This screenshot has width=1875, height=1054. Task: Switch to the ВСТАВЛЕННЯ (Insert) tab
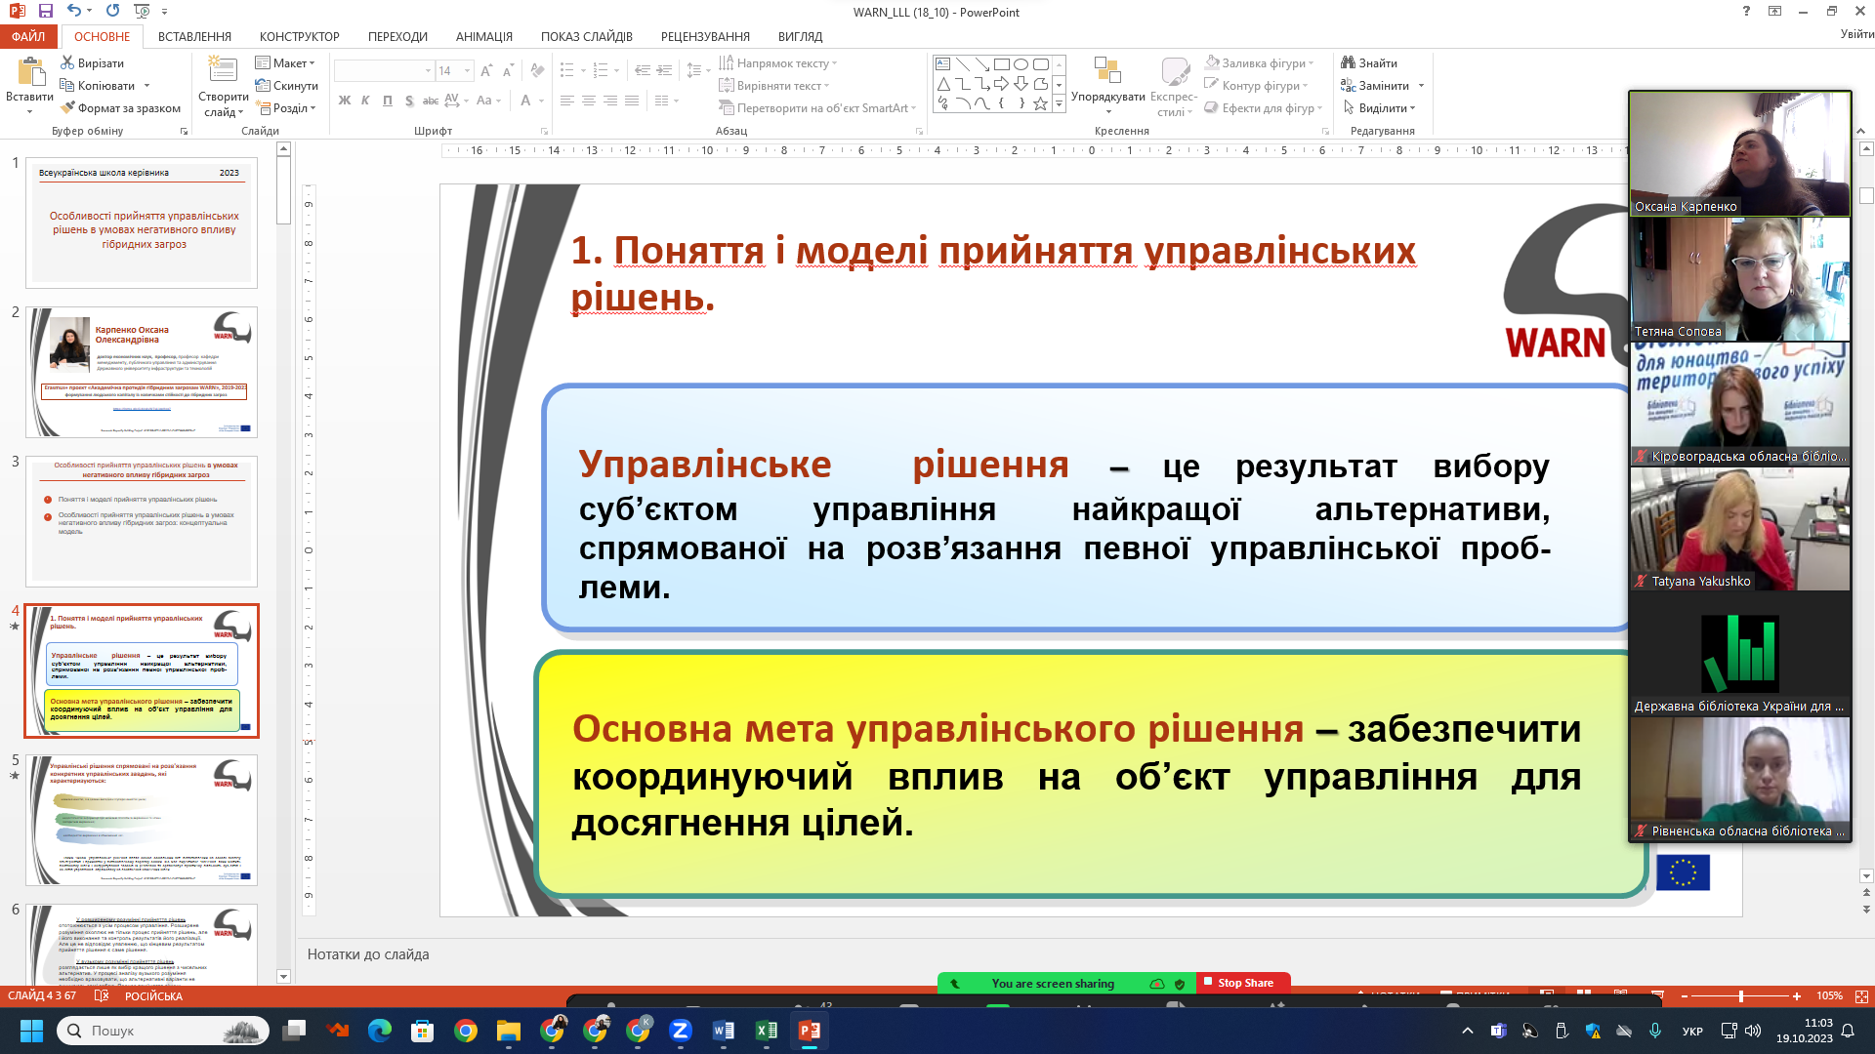(x=194, y=36)
